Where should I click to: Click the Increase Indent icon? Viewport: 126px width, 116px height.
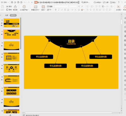coord(100,7)
